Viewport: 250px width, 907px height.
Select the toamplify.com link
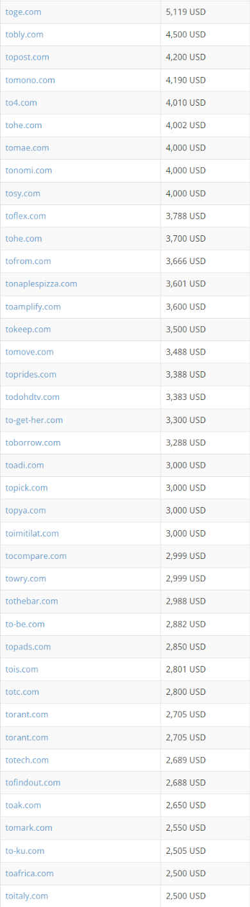pyautogui.click(x=33, y=306)
